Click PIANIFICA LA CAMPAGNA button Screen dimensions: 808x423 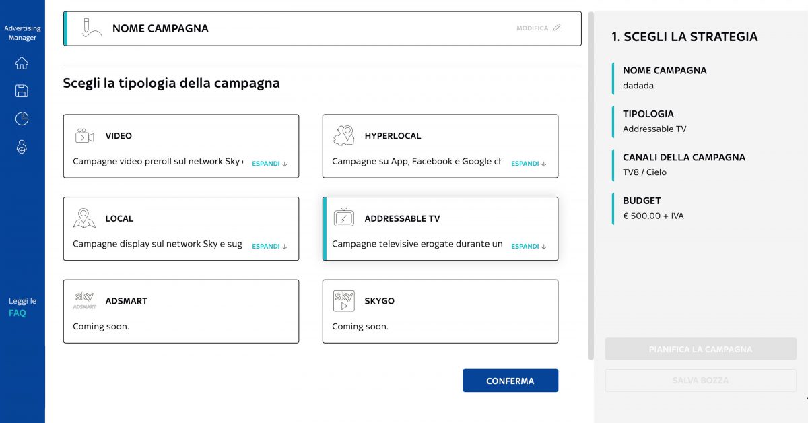tap(700, 350)
